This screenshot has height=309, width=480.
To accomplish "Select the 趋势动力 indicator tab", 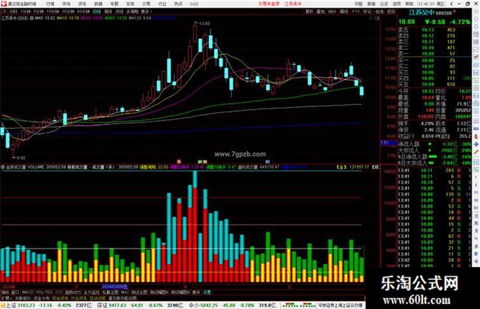I will pos(73,292).
